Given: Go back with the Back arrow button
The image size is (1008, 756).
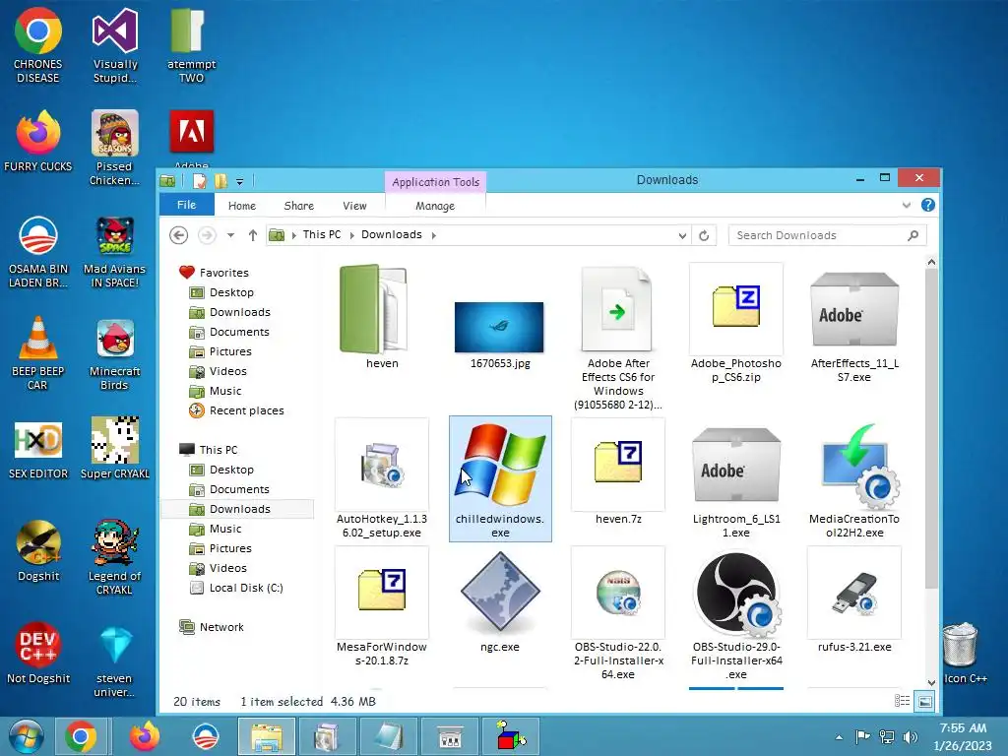Looking at the screenshot, I should click(x=179, y=235).
